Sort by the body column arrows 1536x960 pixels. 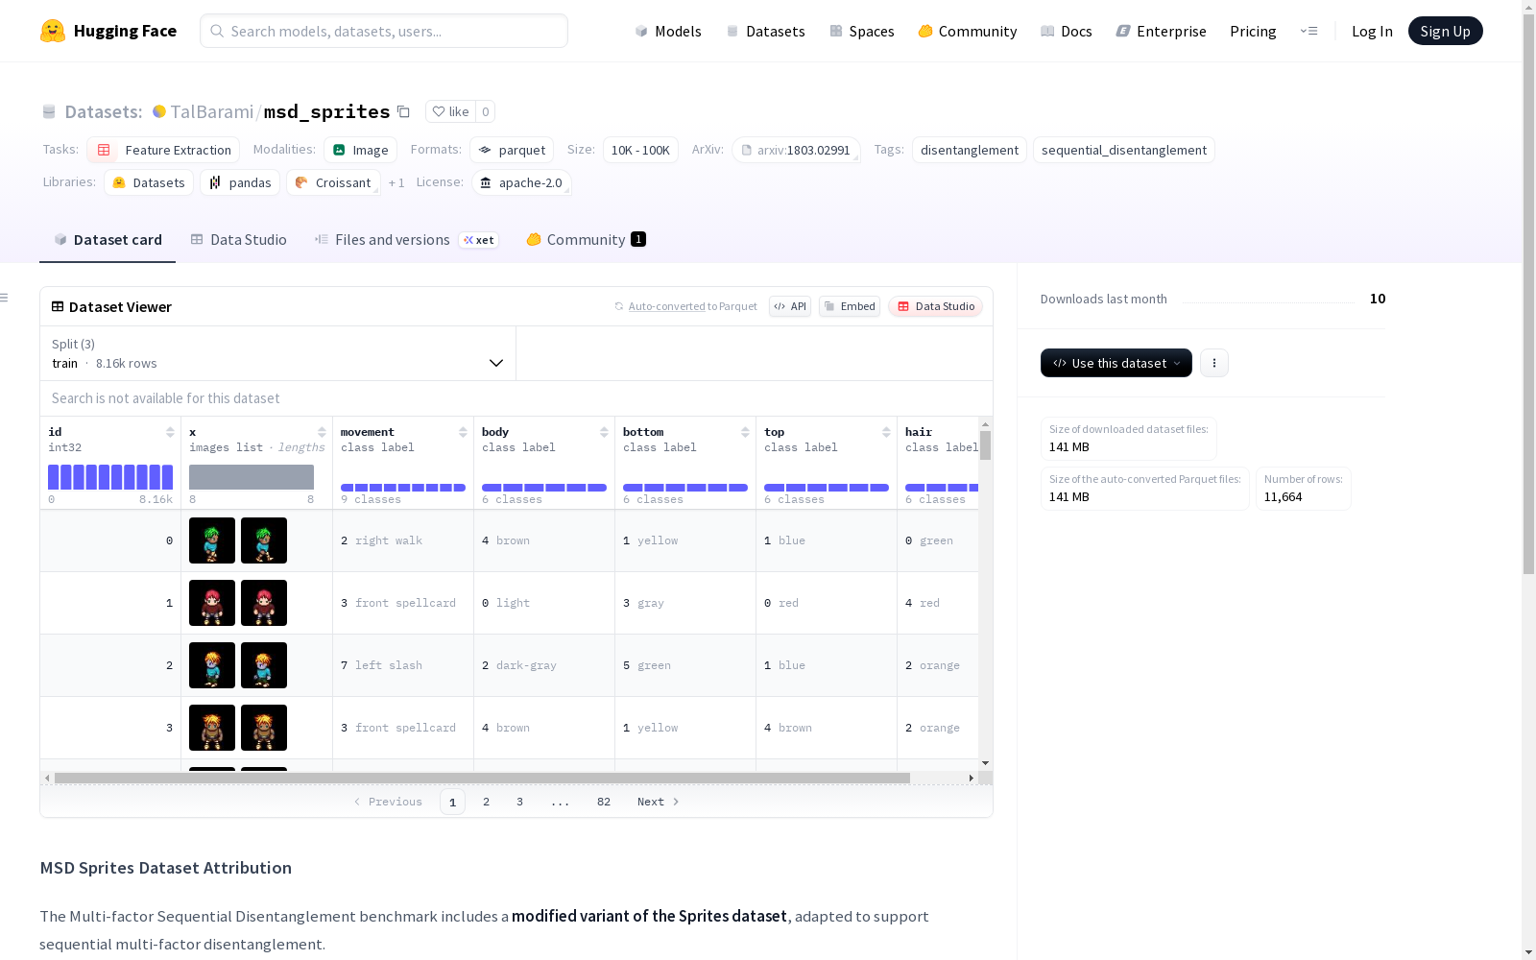click(604, 432)
